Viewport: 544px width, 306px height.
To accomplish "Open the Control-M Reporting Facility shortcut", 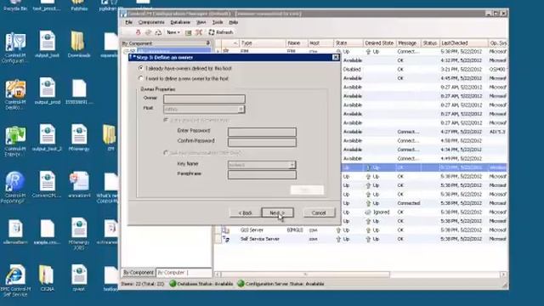I will point(15,187).
